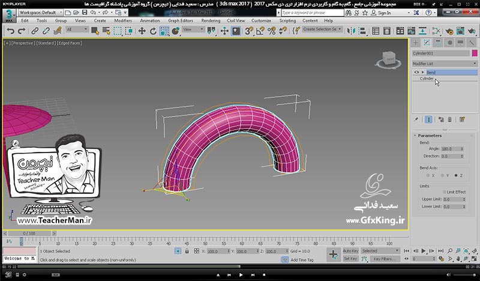Toggle 3D Snaps in toolbar
The image size is (480, 281).
point(249,31)
